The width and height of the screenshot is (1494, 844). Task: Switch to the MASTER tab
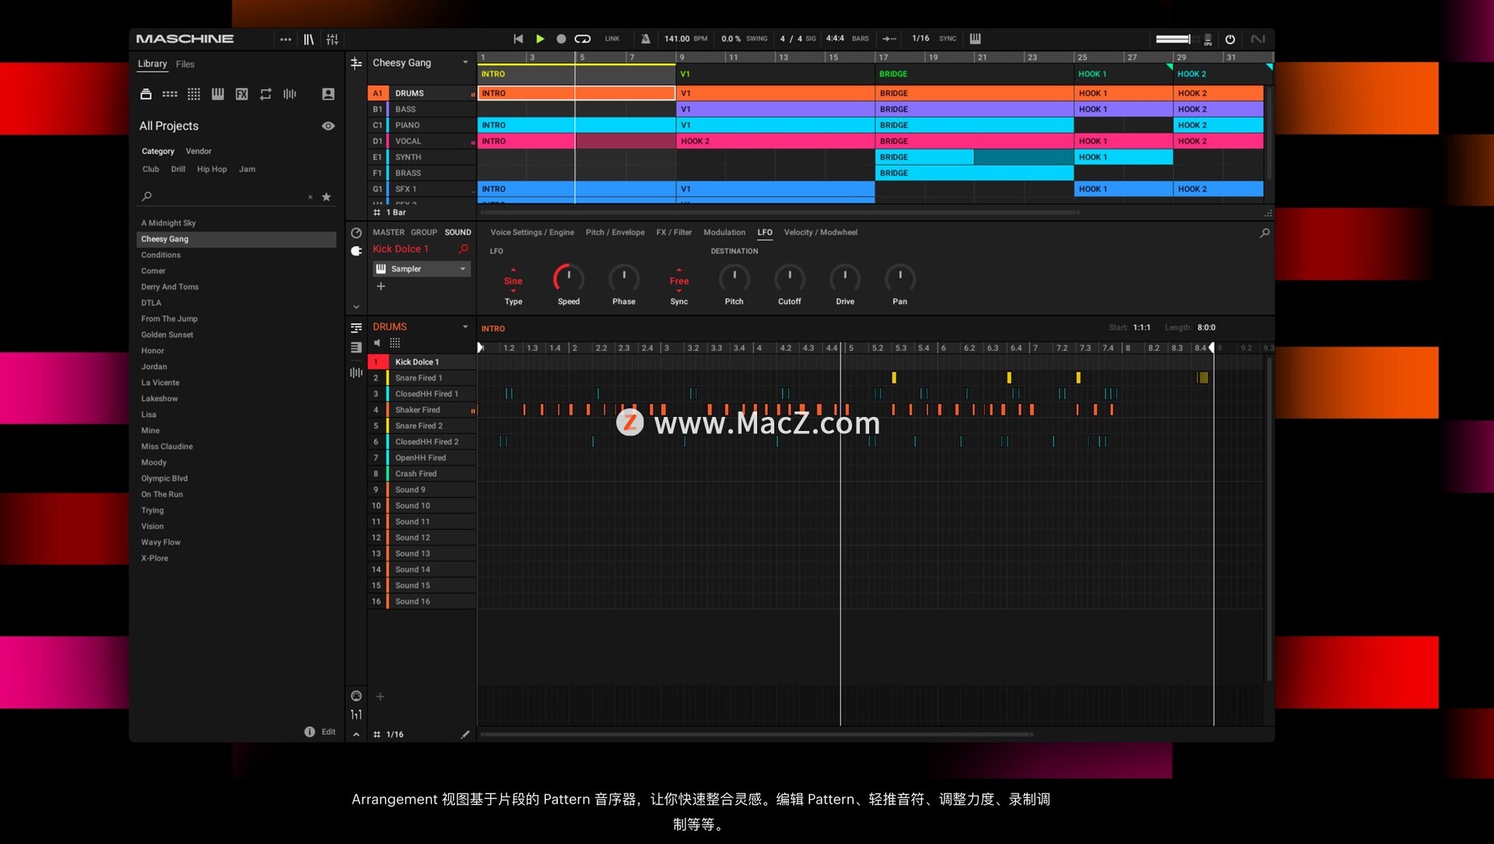[x=388, y=233]
